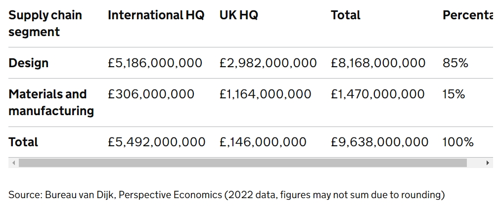Select the 'Materials and manufacturing' row label

point(51,102)
